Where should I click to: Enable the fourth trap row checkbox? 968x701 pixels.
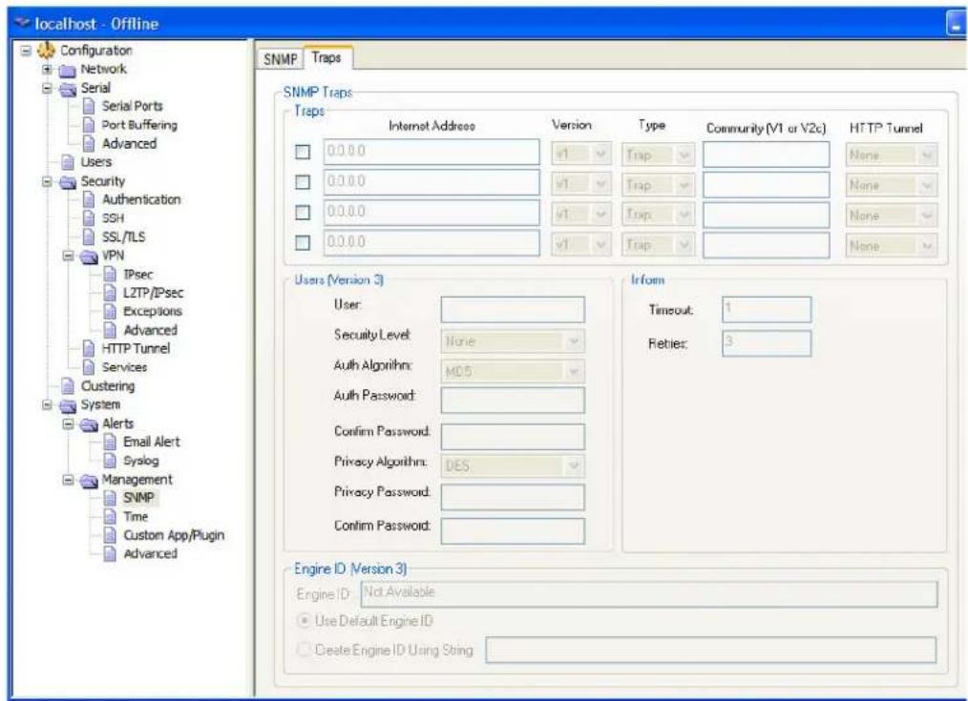pyautogui.click(x=303, y=242)
